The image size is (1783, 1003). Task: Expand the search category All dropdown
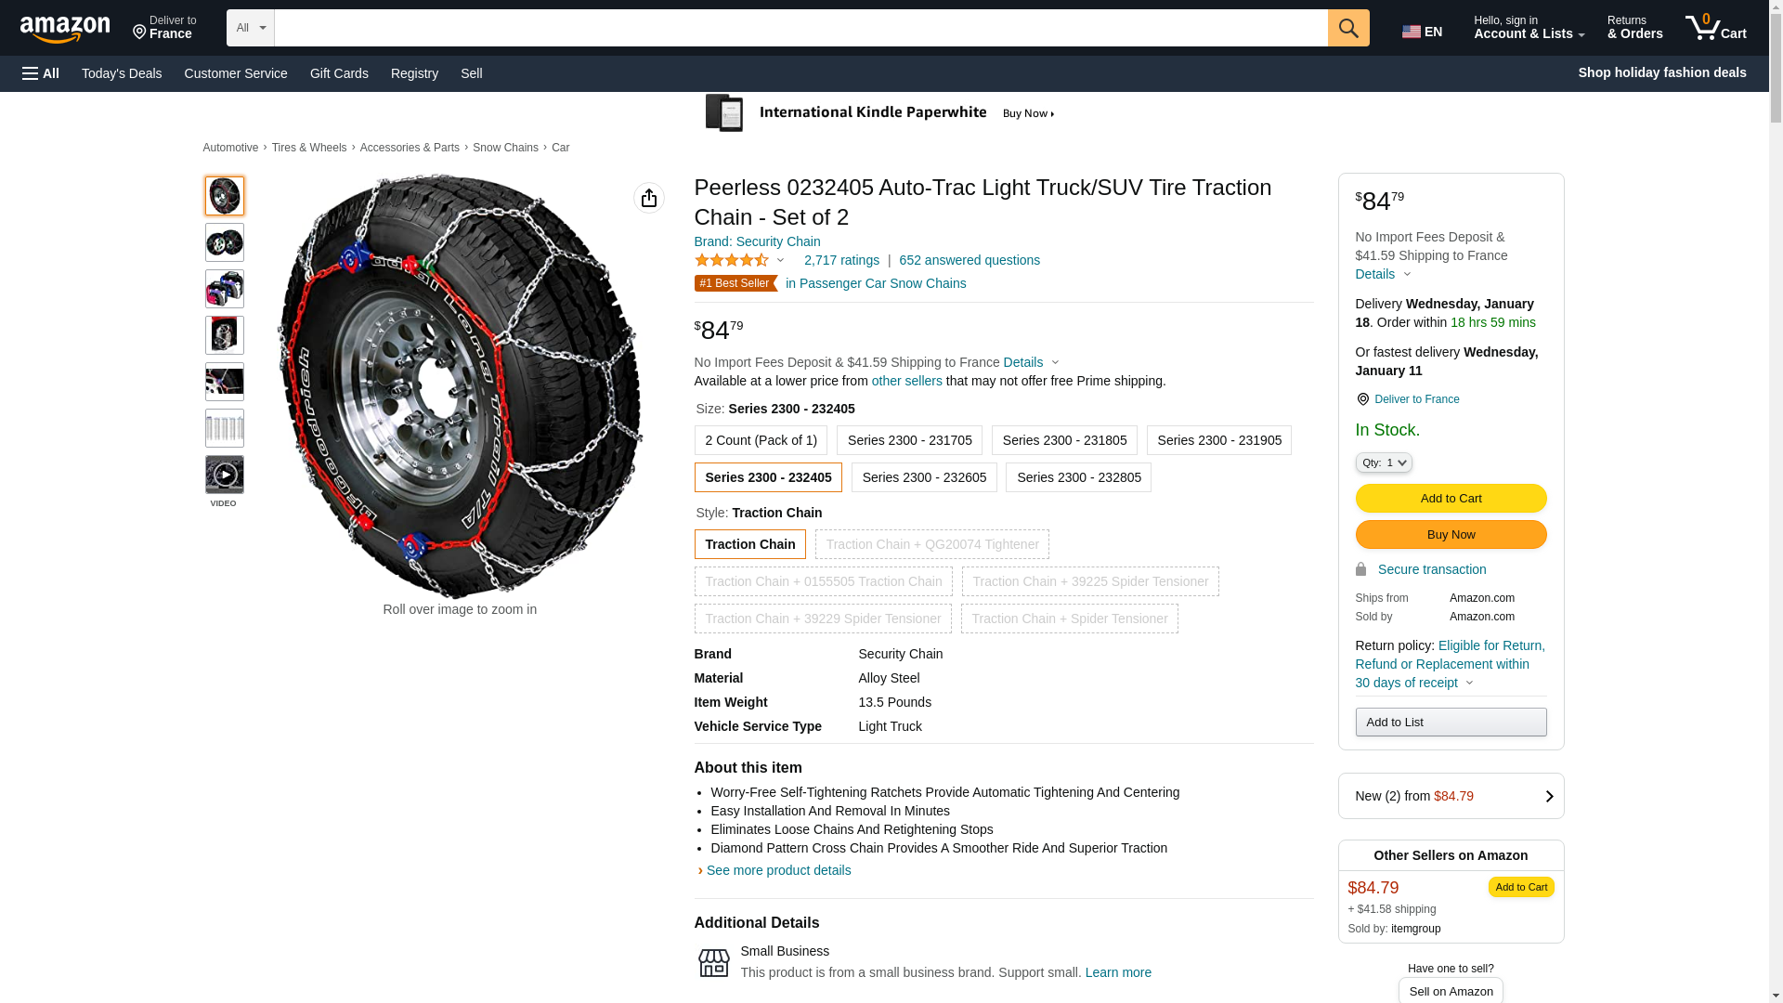[250, 28]
